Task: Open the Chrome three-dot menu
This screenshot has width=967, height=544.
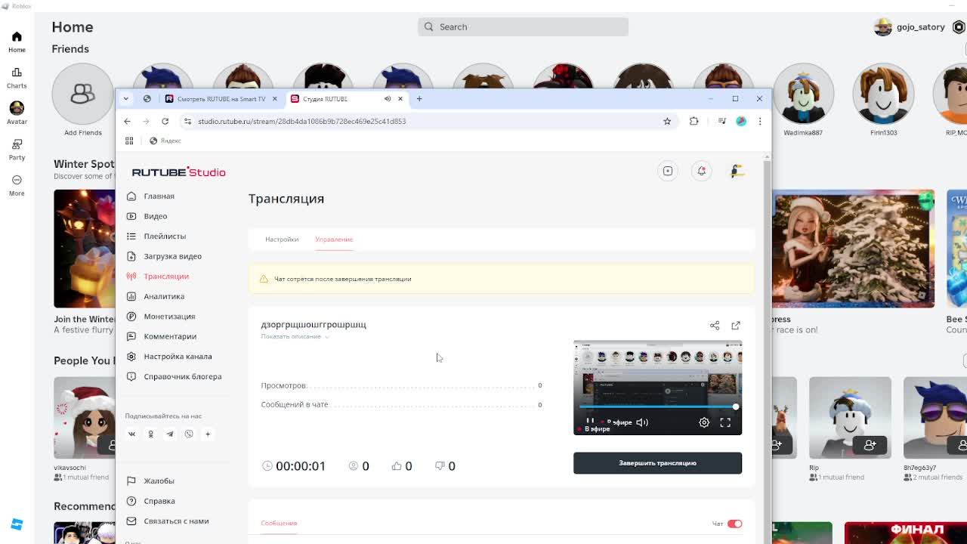Action: pyautogui.click(x=760, y=121)
